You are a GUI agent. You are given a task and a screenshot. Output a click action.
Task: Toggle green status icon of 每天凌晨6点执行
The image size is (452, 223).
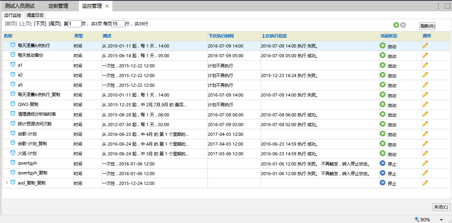(x=383, y=46)
